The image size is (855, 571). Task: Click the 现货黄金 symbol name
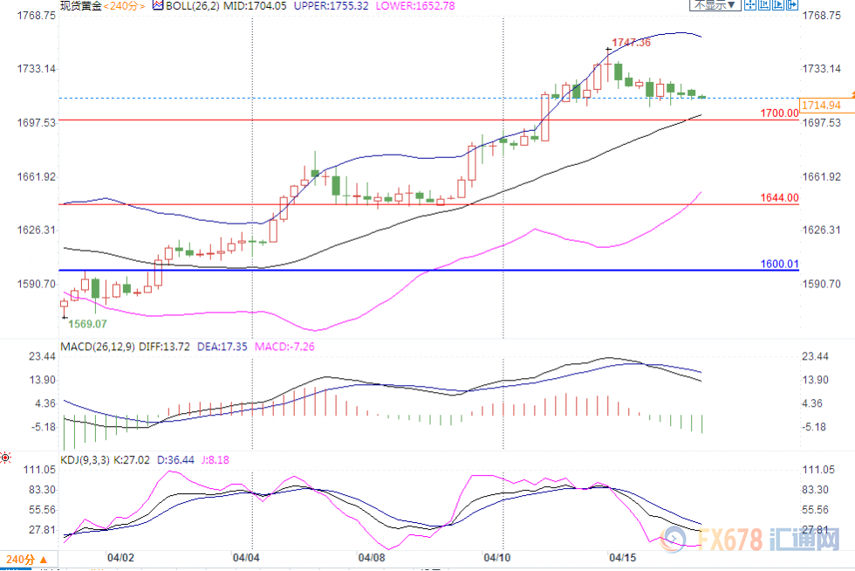(80, 5)
